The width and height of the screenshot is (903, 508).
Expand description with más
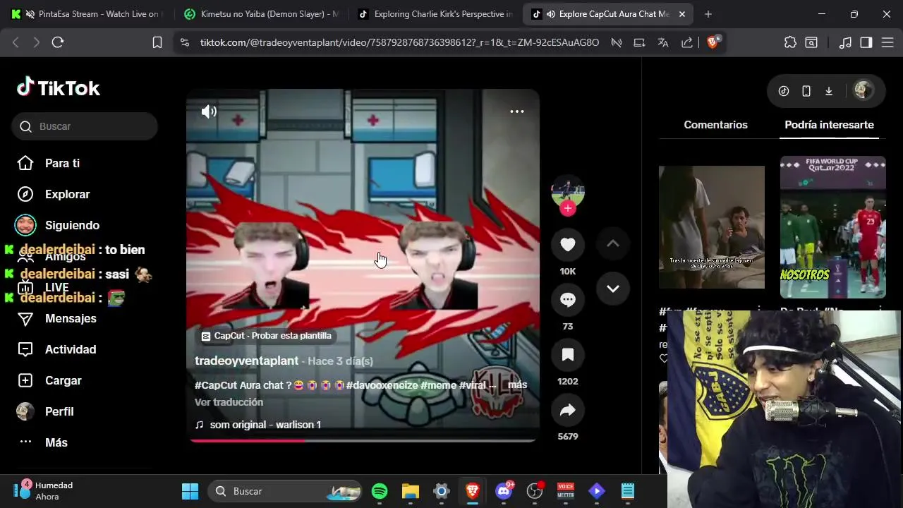click(x=517, y=385)
